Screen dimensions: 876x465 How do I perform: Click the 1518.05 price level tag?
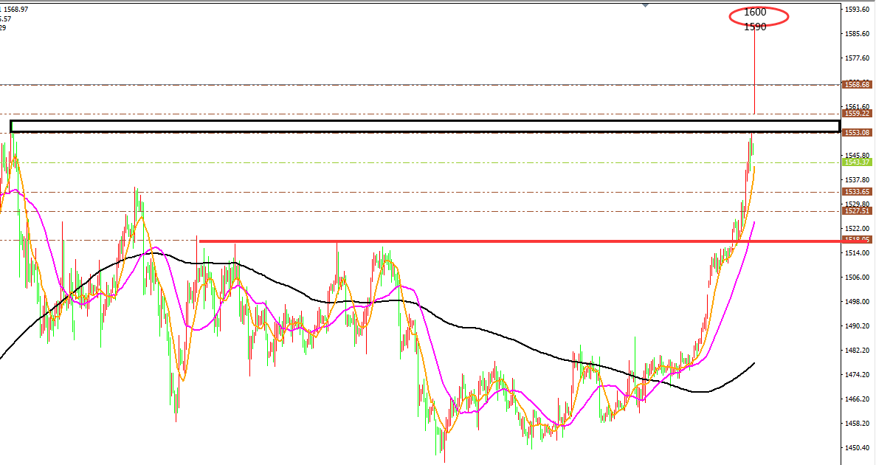[x=858, y=240]
